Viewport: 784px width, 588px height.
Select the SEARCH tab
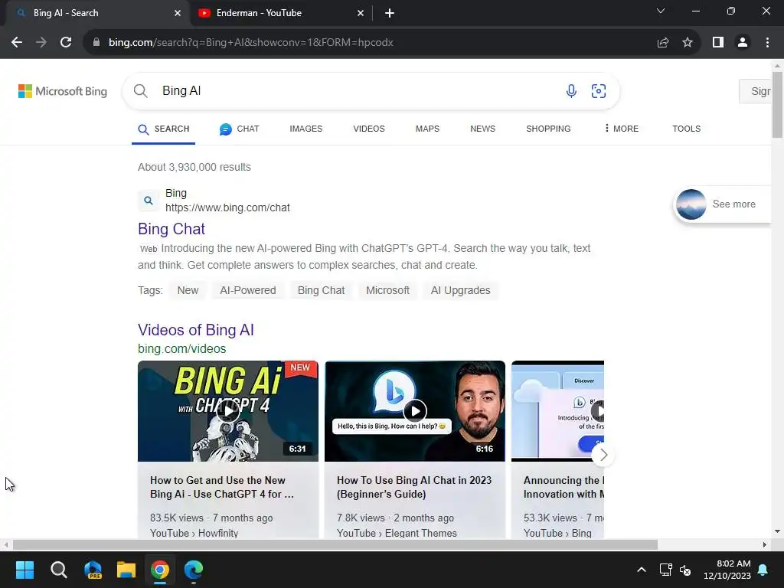click(164, 129)
